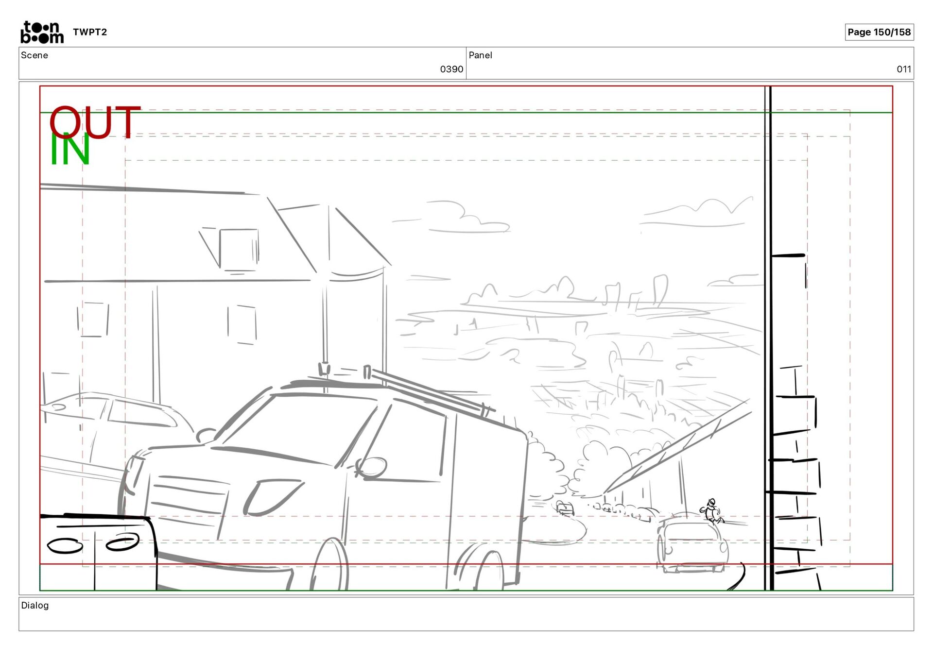
Task: Click the panel number 011
Action: [903, 69]
